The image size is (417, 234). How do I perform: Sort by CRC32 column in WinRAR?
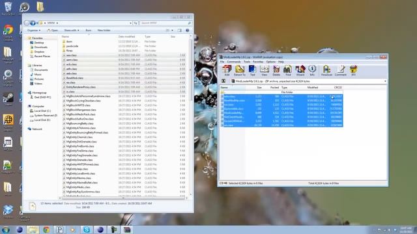pyautogui.click(x=338, y=87)
